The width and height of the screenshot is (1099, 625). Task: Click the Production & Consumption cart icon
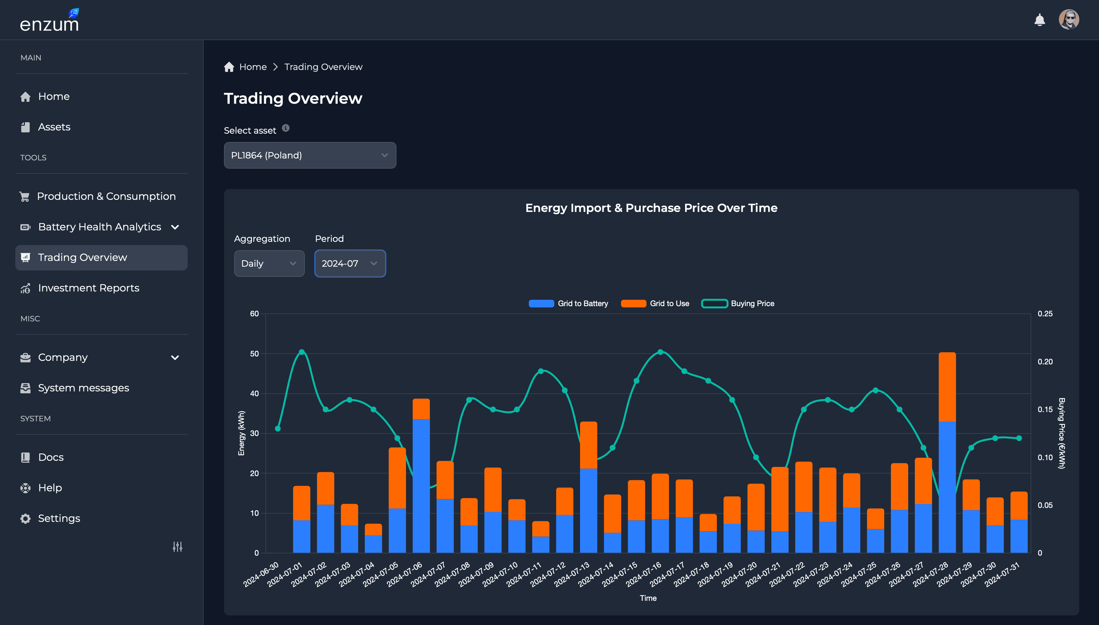25,196
